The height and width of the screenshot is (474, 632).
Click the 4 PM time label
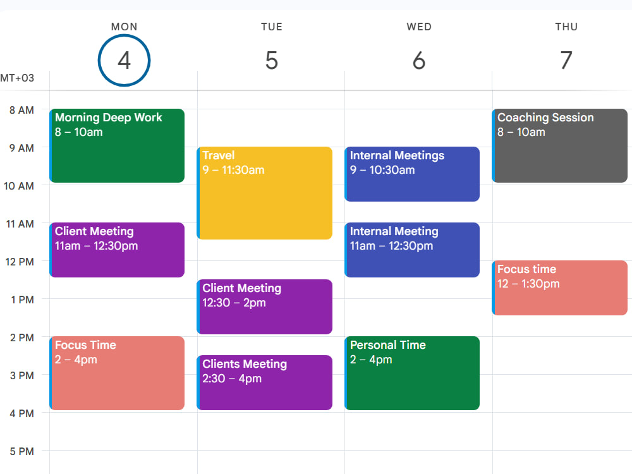(22, 413)
